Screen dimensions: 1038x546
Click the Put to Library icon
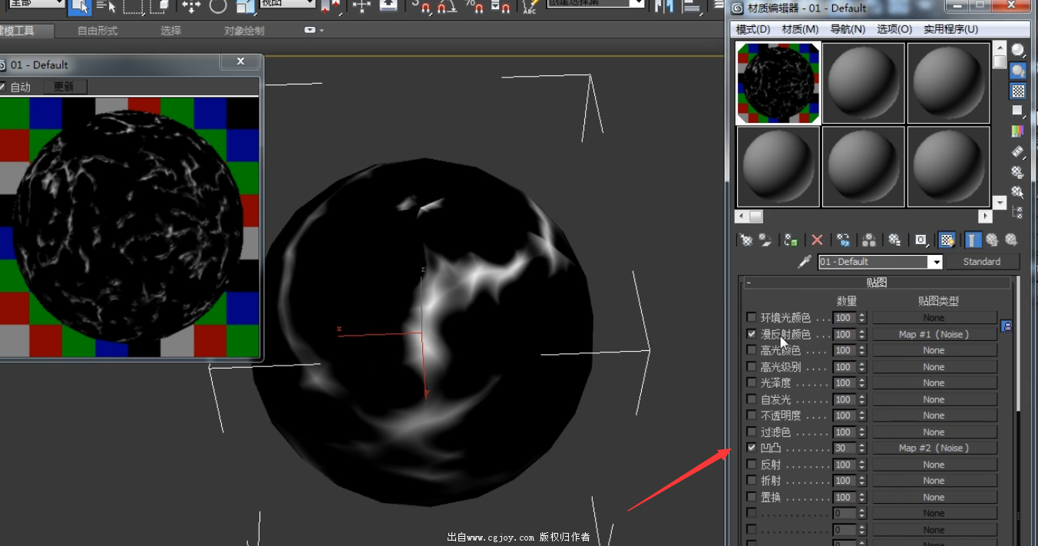click(894, 240)
